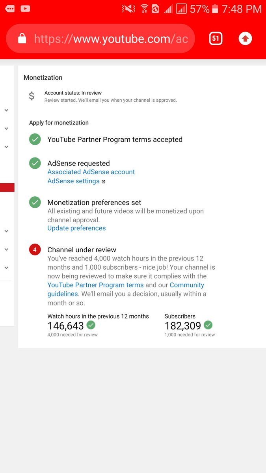The image size is (266, 473).
Task: Expand the second sidebar chevron from the top
Action: tap(6, 128)
